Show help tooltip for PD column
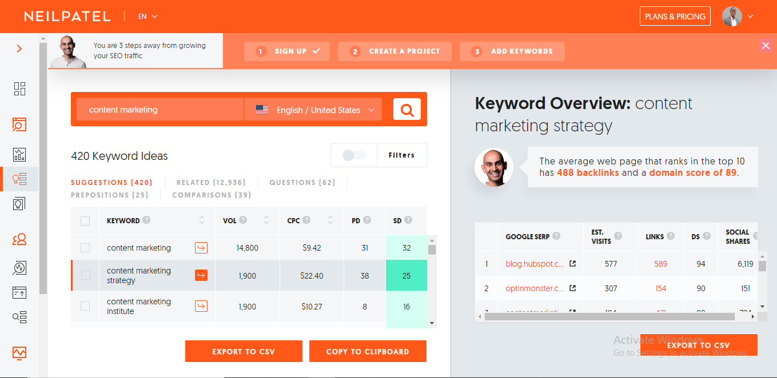 pyautogui.click(x=367, y=220)
